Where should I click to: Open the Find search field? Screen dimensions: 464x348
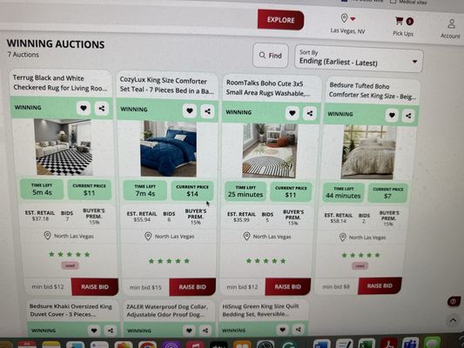pyautogui.click(x=271, y=56)
